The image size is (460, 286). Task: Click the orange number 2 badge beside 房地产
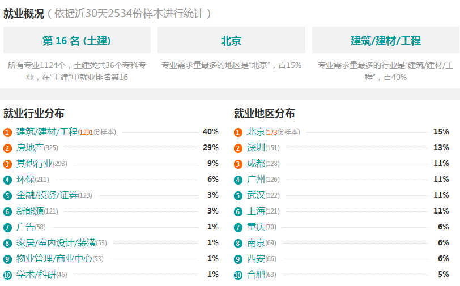pyautogui.click(x=7, y=148)
